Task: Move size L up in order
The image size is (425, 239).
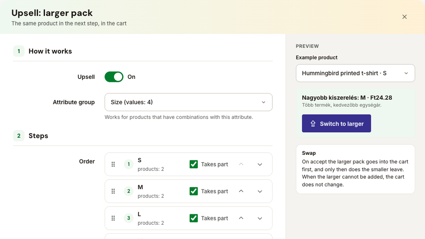Action: tap(241, 218)
